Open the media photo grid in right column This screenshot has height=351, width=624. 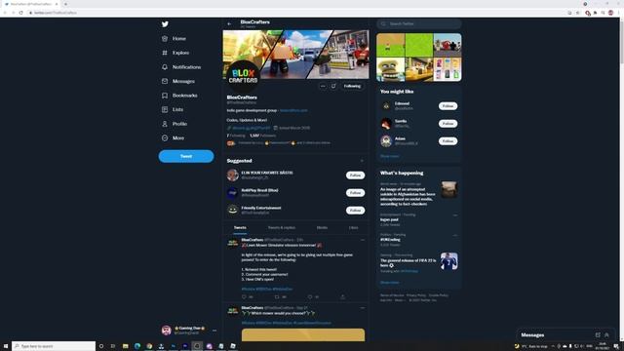tap(419, 58)
